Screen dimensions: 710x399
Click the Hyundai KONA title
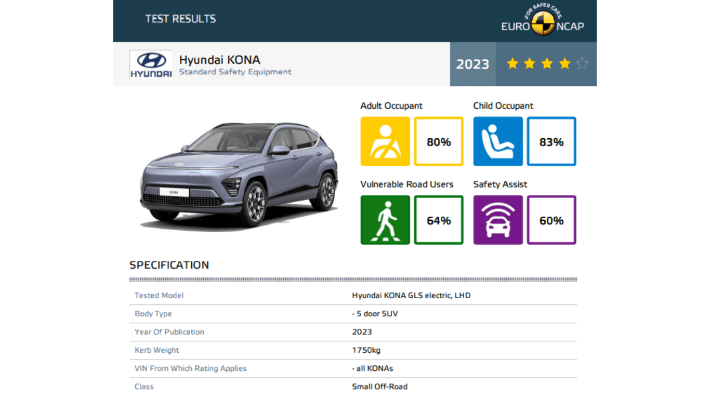tap(219, 60)
